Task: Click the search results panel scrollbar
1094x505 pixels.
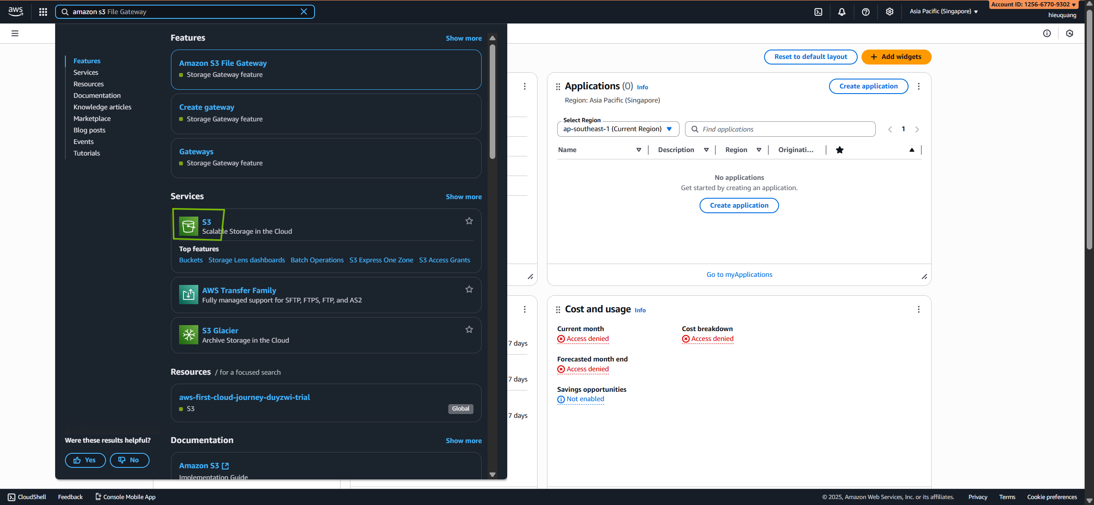Action: pos(492,103)
